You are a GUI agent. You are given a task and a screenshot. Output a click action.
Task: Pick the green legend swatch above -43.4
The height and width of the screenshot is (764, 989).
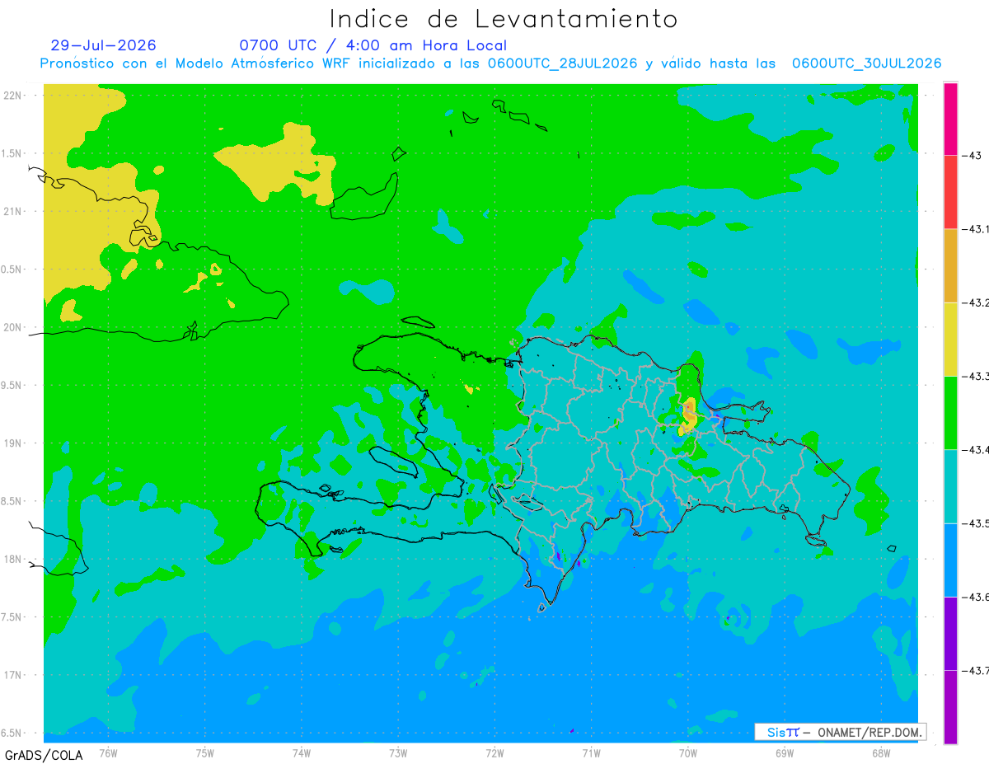coord(950,412)
